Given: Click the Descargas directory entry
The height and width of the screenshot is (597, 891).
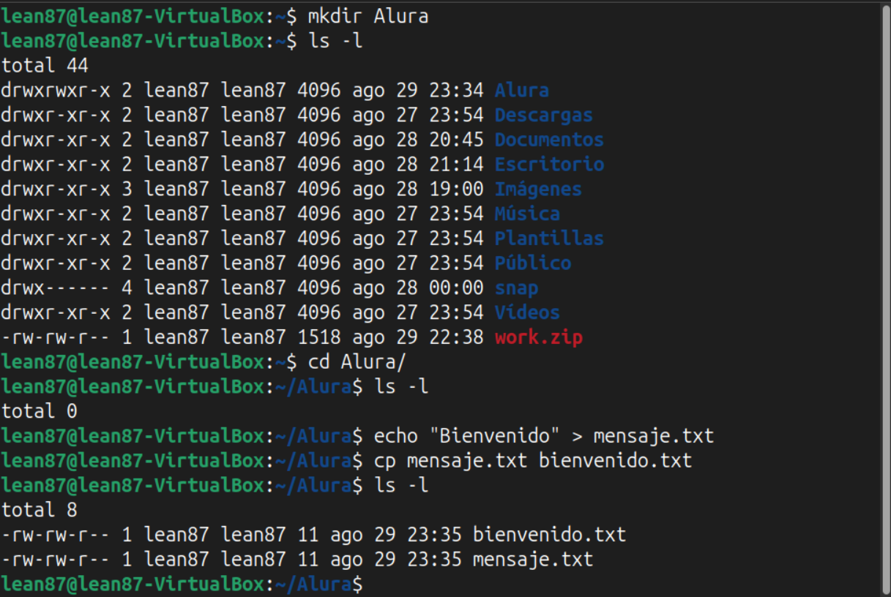Looking at the screenshot, I should (x=544, y=116).
